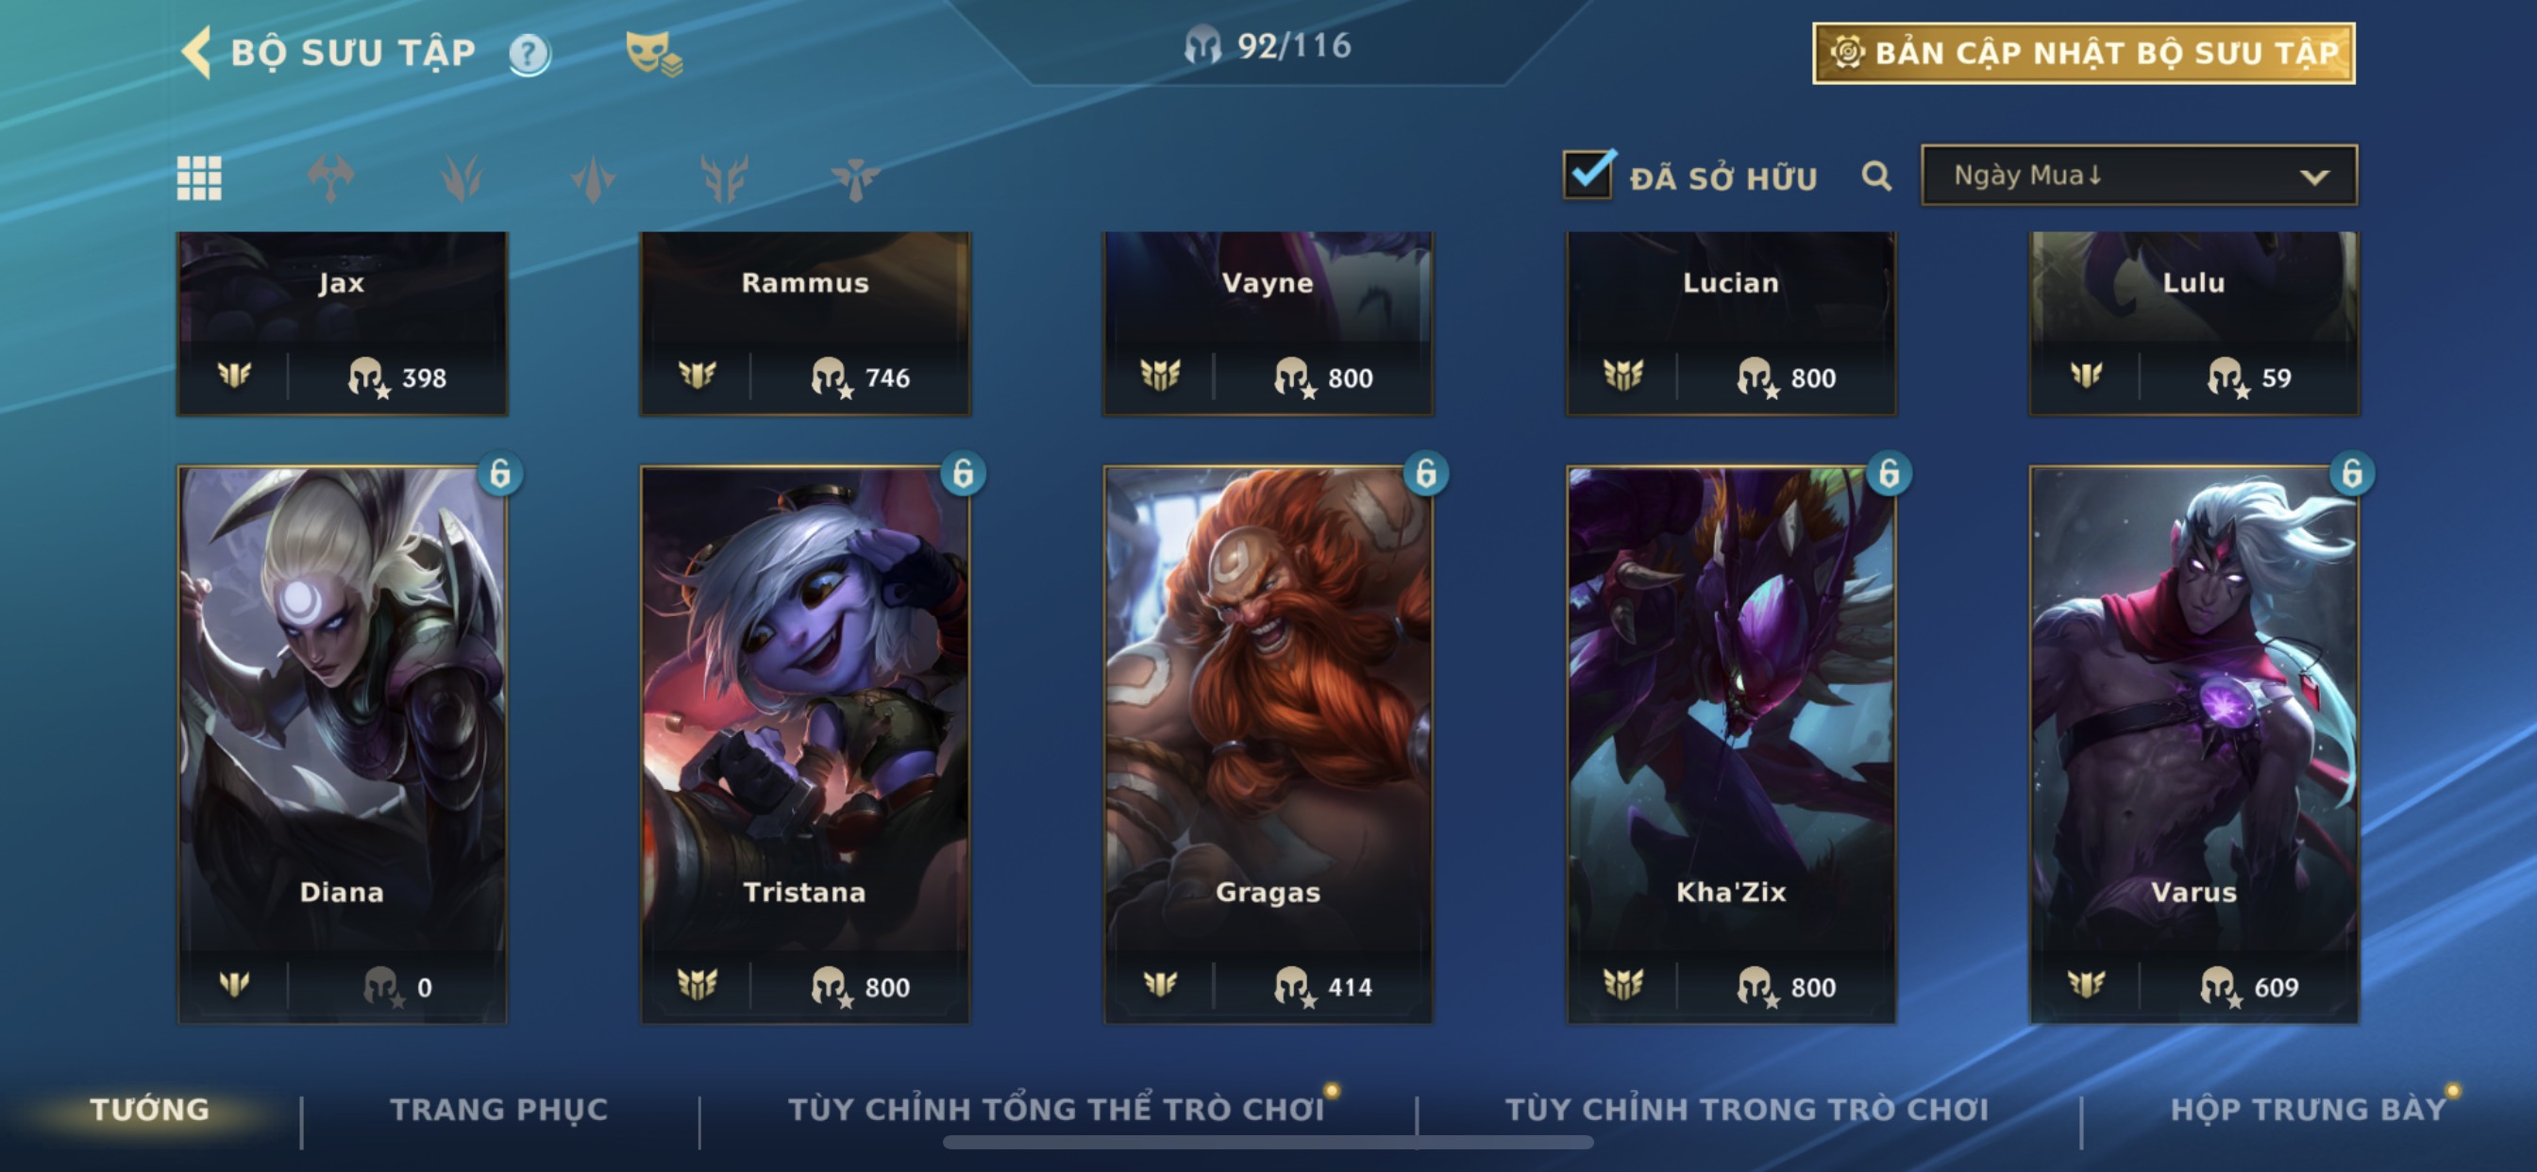Open the Kha'Zix champion card
Viewport: 2537px width, 1172px height.
click(1731, 745)
